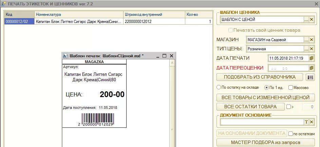Click the barcode image in template
The height and width of the screenshot is (147, 320).
[96, 120]
